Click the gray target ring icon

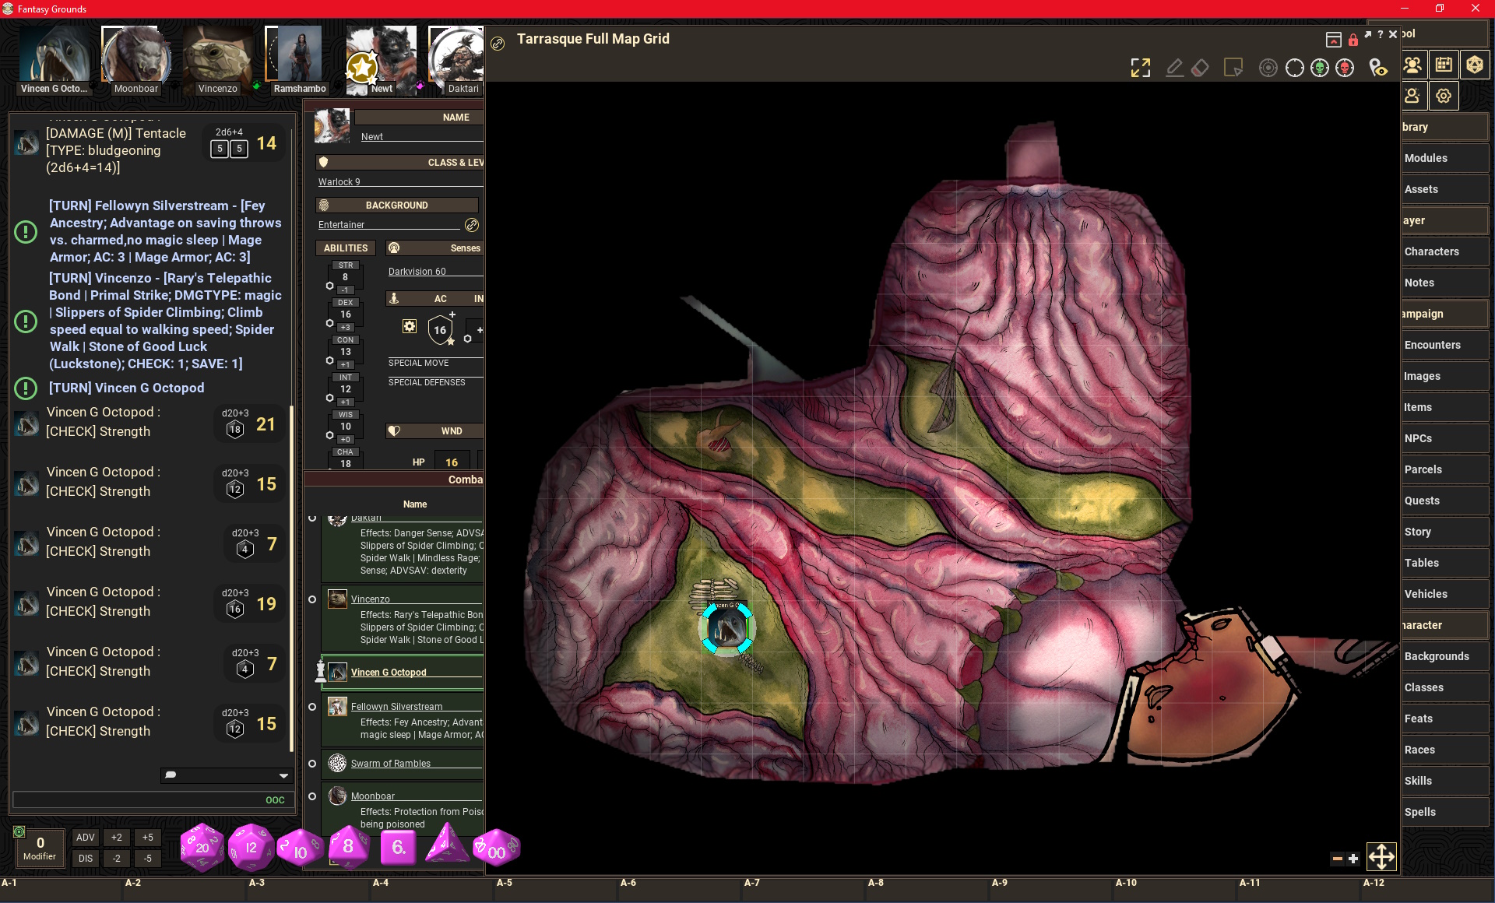click(x=1268, y=69)
